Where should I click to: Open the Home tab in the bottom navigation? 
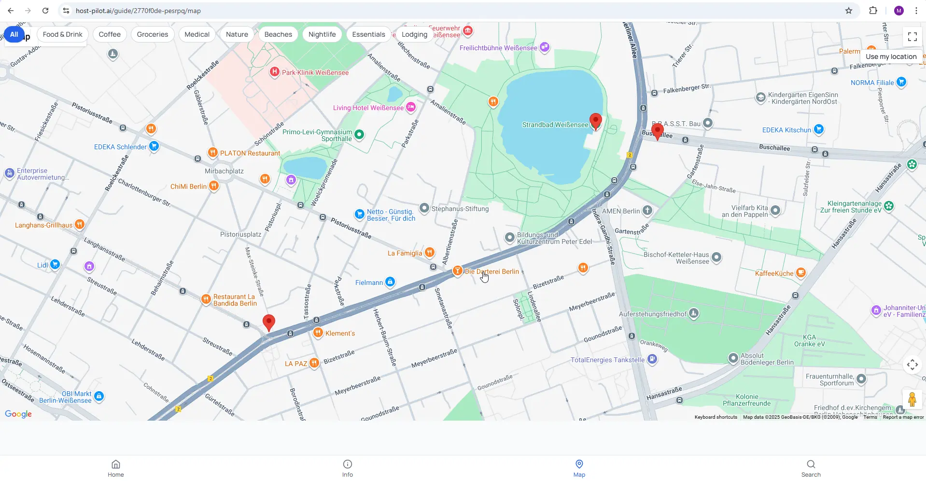click(115, 467)
